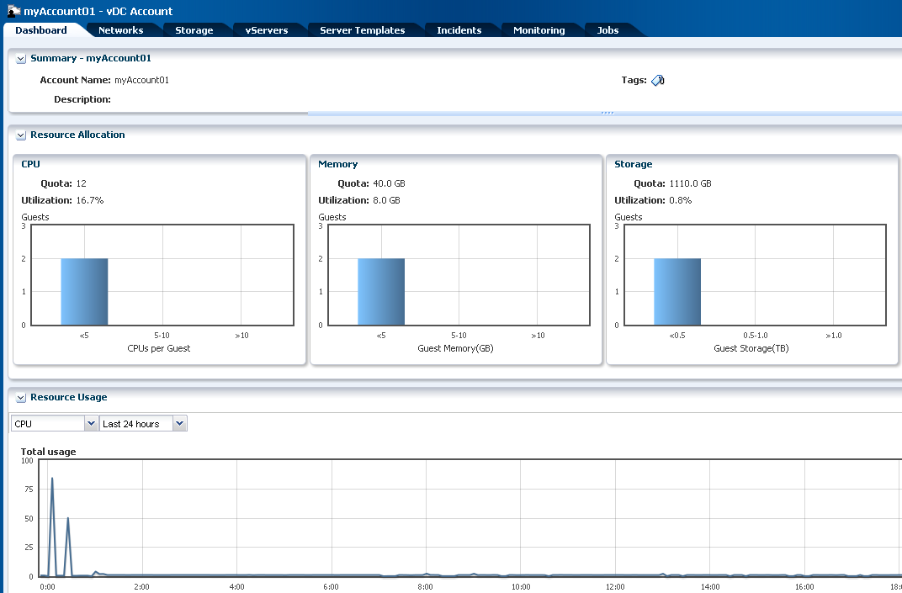Screen dimensions: 902x593
Task: Click the highest CPU usage spike
Action: click(x=52, y=479)
